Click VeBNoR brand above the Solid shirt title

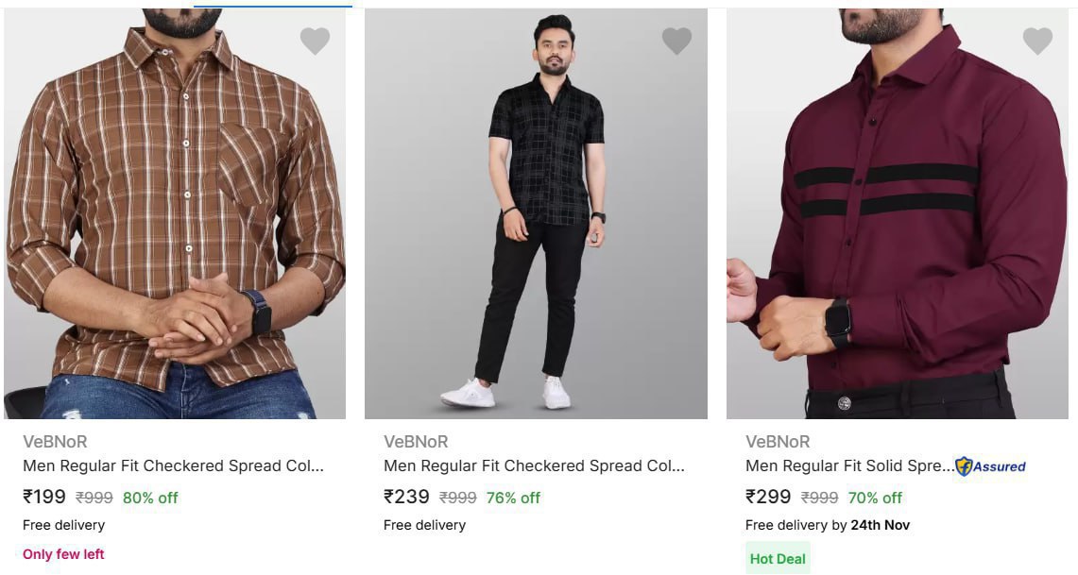click(778, 441)
